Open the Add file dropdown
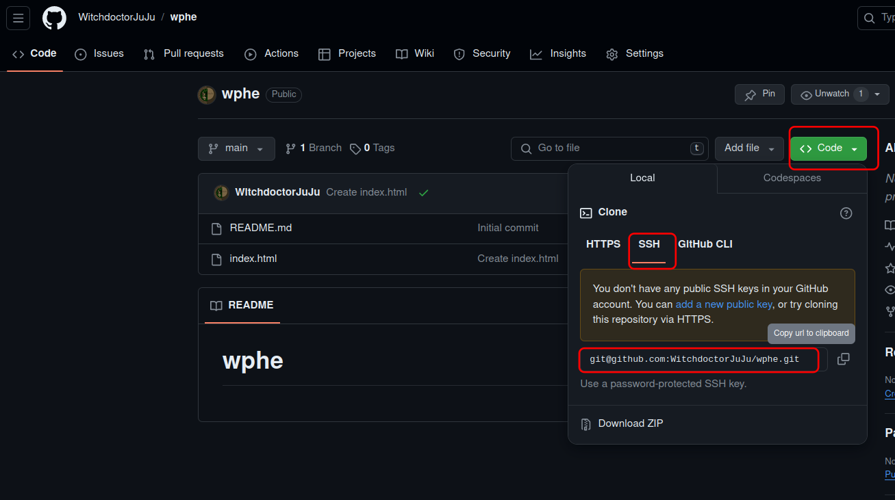Screen dimensions: 895x500 point(749,148)
